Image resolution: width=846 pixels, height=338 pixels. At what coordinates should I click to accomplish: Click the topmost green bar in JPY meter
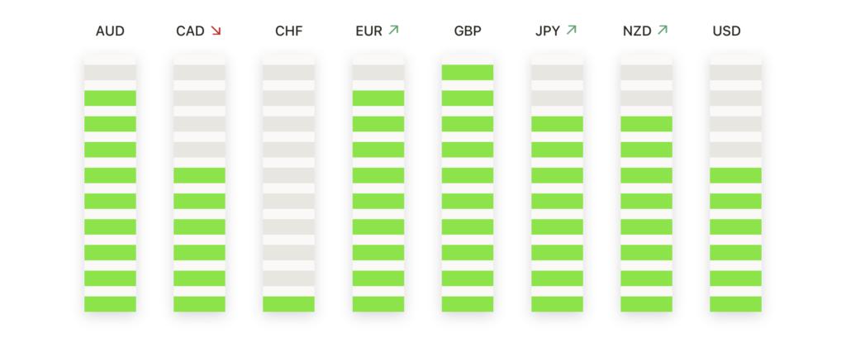557,124
